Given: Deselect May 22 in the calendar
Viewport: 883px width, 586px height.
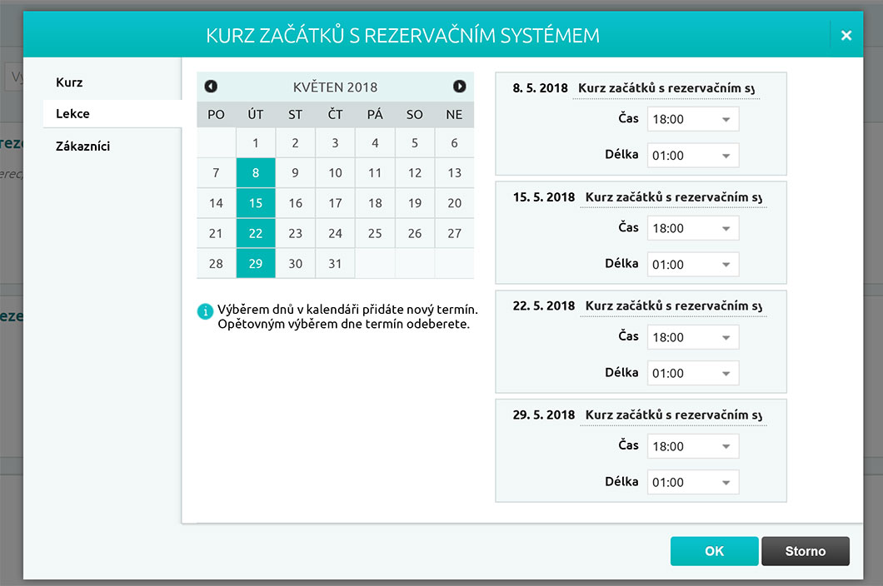Looking at the screenshot, I should (x=256, y=233).
